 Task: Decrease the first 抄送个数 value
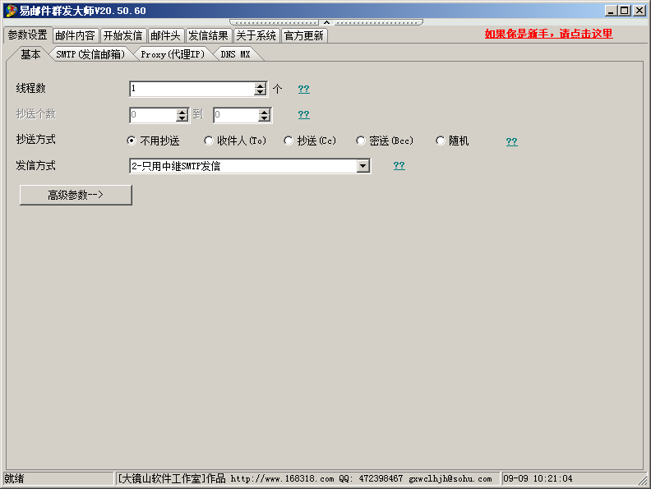(x=182, y=118)
